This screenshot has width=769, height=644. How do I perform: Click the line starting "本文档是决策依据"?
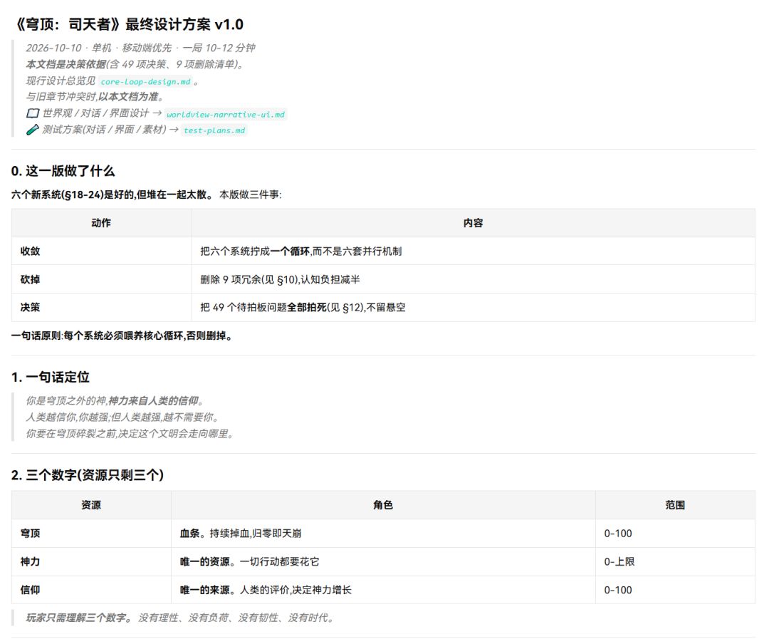point(135,64)
